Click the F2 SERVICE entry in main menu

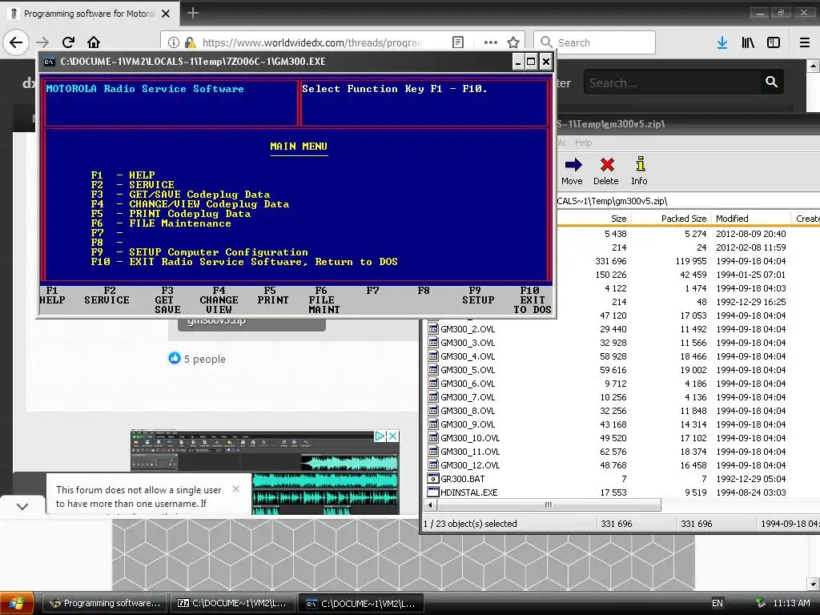coord(132,185)
